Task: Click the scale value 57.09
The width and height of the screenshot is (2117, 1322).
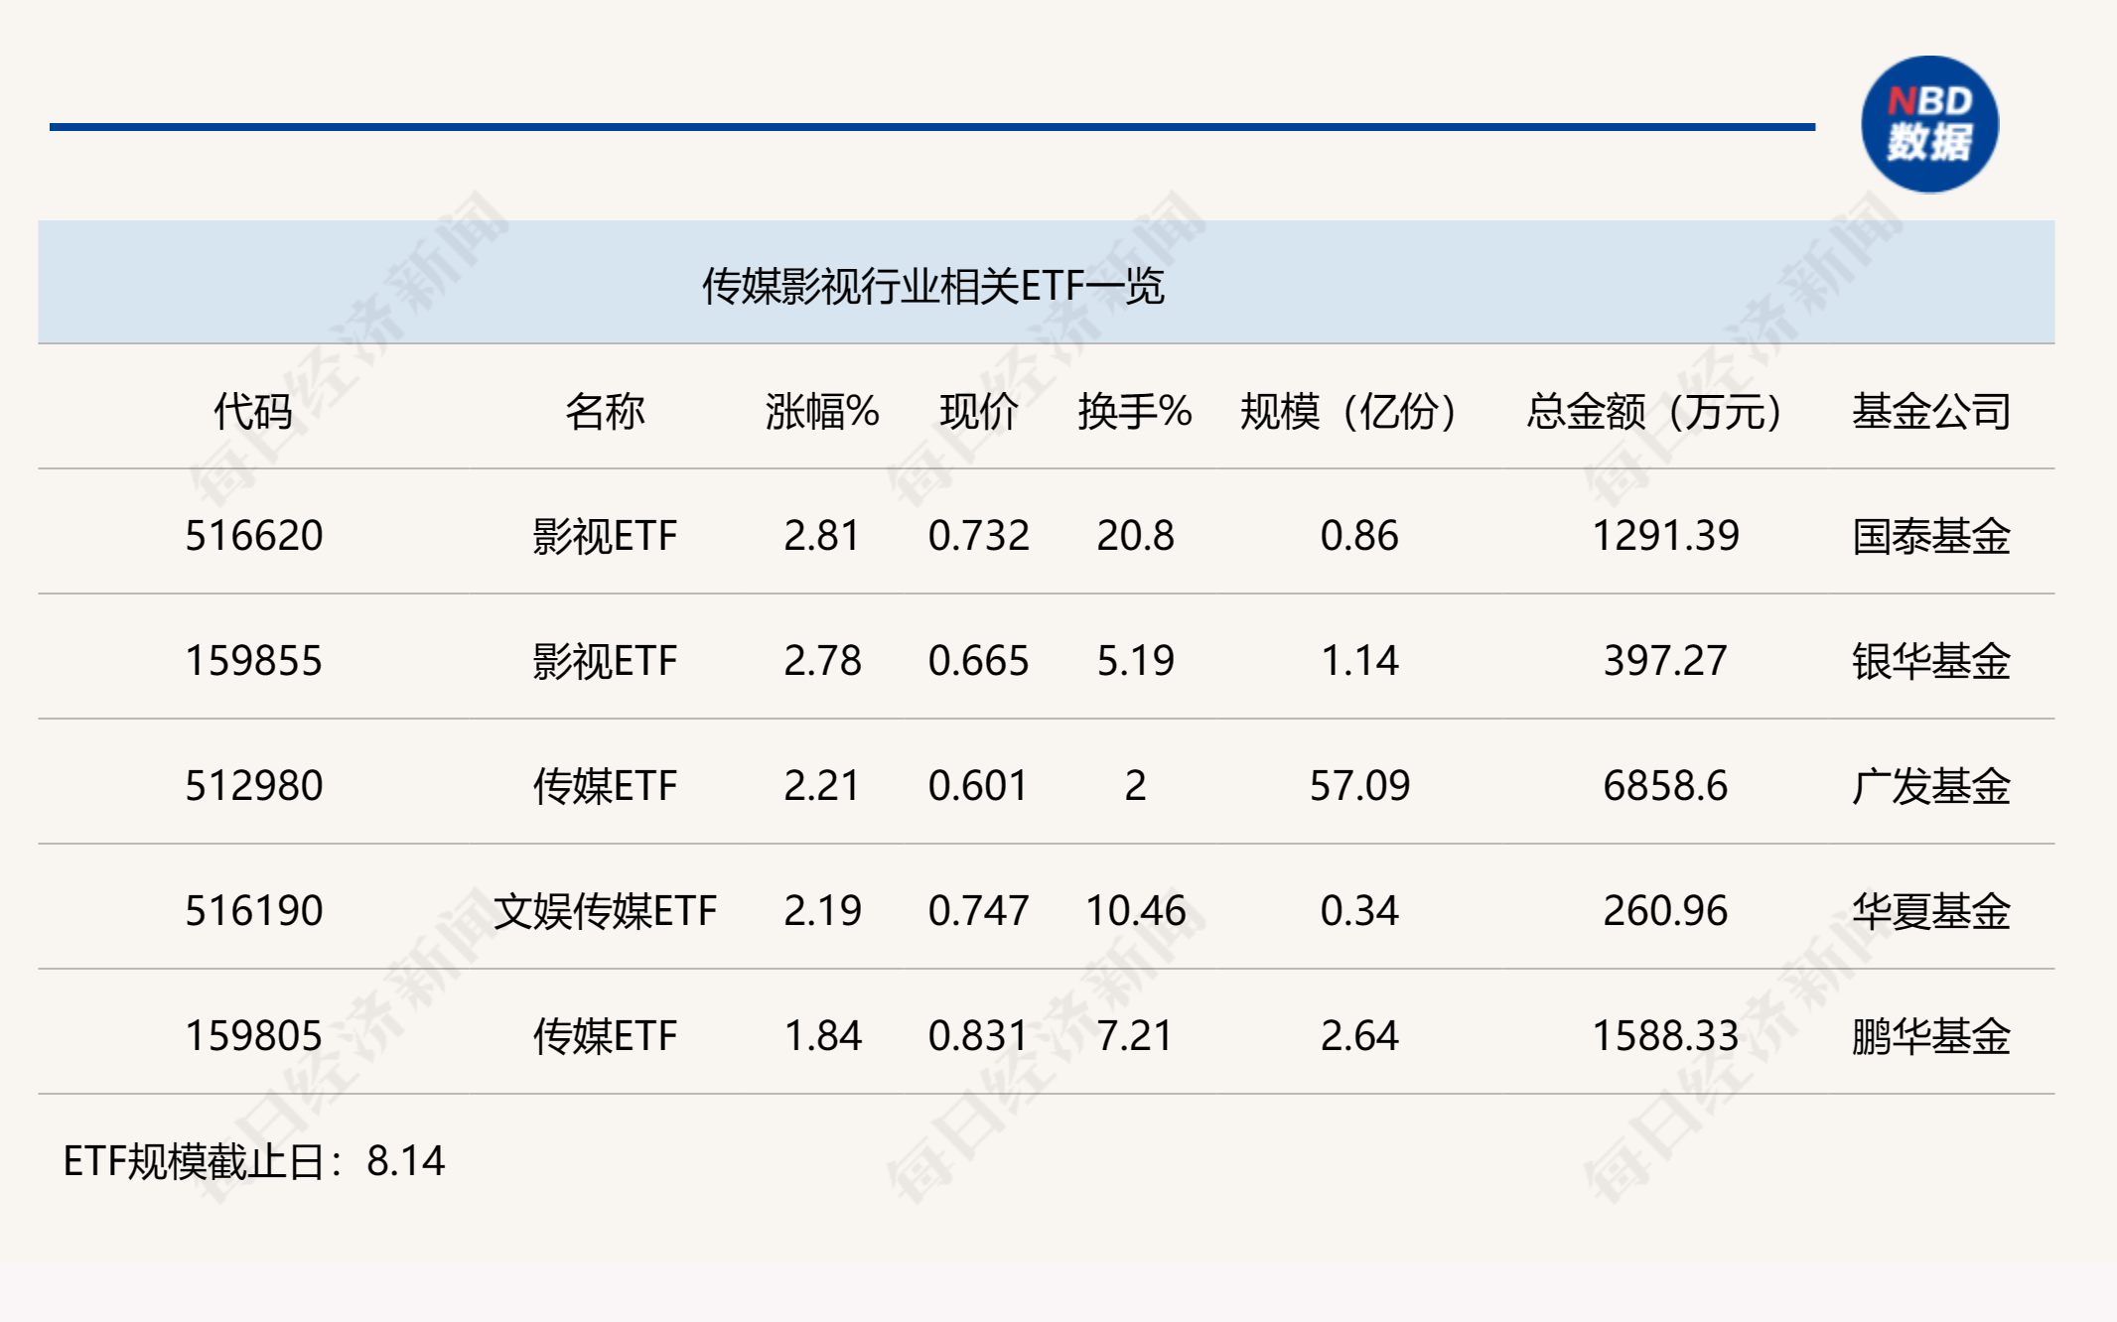Action: point(1359,786)
